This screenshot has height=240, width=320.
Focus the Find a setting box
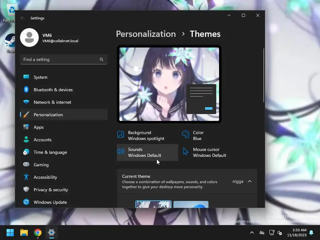click(x=64, y=59)
